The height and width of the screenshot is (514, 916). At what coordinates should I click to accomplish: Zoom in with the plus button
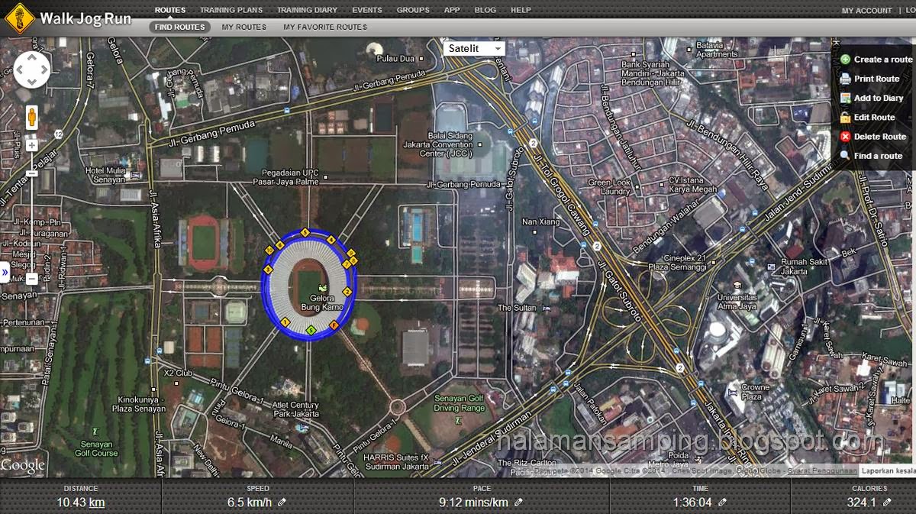click(x=31, y=144)
